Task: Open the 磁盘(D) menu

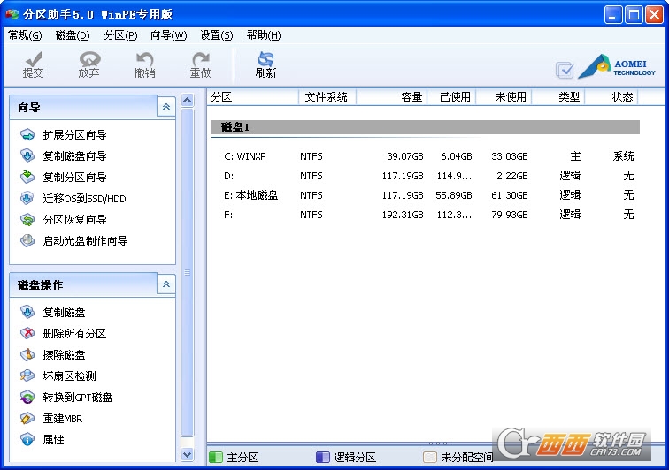Action: 73,35
